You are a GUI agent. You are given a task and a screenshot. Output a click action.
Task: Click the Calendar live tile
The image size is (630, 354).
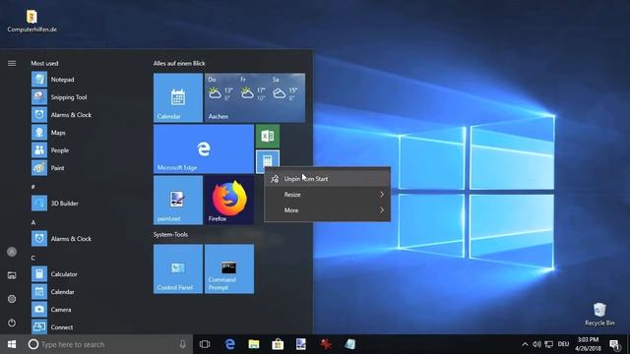[178, 97]
